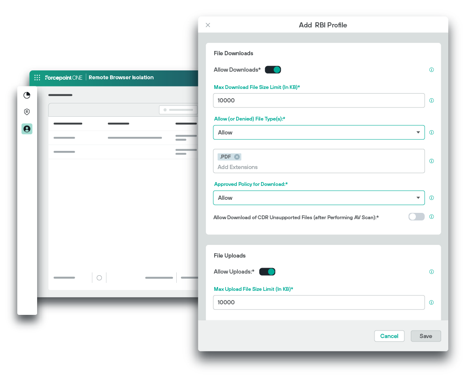Save the RBI profile

[x=426, y=336]
